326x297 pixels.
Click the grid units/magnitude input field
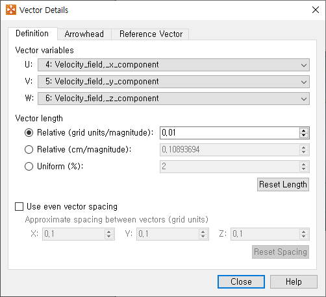[229, 133]
